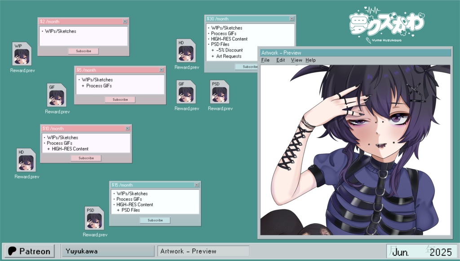This screenshot has width=460, height=261.
Task: Subscribe to the $30 /month tier
Action: [247, 67]
